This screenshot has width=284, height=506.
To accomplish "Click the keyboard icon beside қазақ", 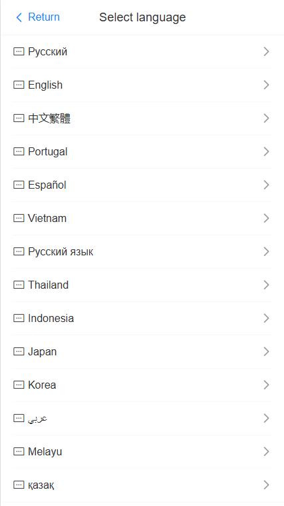I will (x=19, y=485).
